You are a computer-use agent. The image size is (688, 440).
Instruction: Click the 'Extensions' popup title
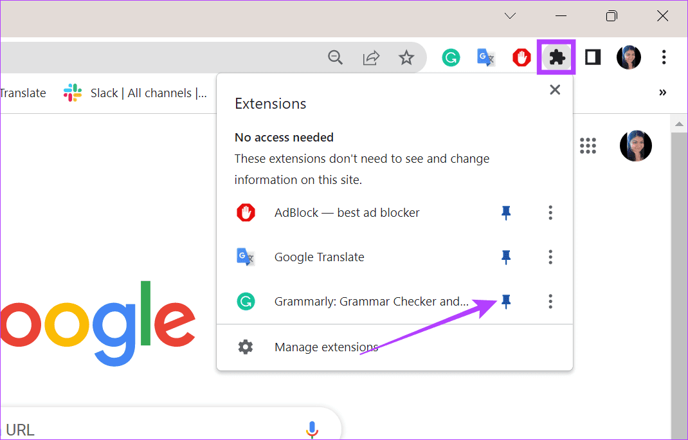click(x=270, y=104)
